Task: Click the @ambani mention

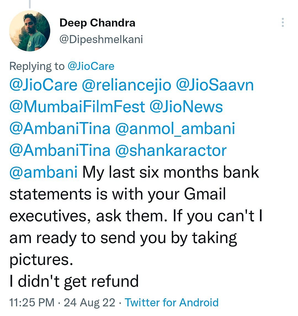Action: coord(43,172)
